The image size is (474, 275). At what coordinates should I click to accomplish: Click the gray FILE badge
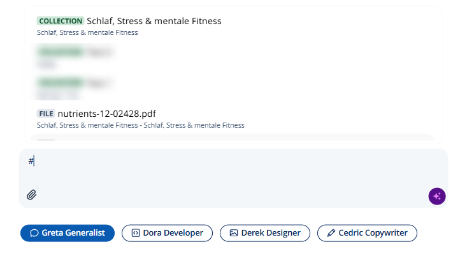pos(46,114)
